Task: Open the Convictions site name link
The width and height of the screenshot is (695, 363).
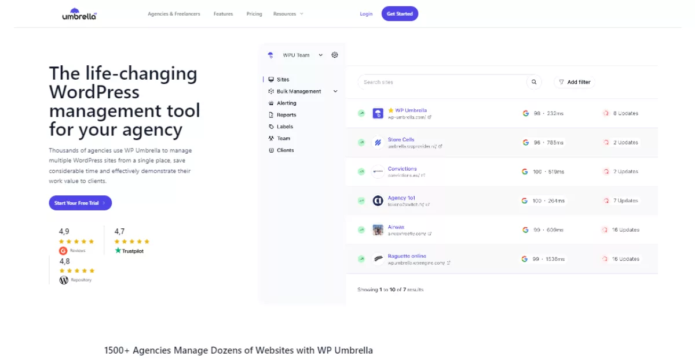Action: [402, 169]
